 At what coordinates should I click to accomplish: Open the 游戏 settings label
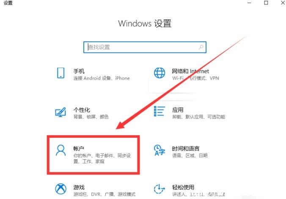point(79,187)
